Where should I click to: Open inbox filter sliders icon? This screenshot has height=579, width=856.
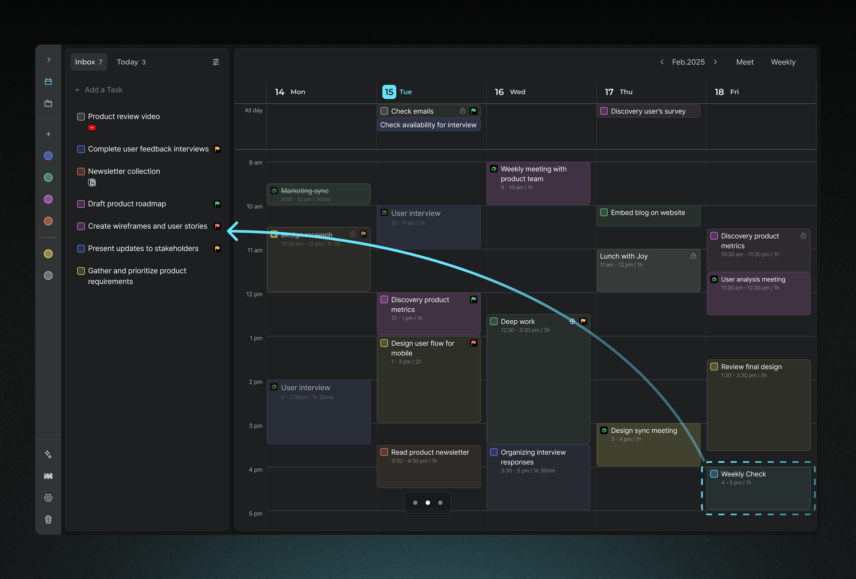coord(216,62)
